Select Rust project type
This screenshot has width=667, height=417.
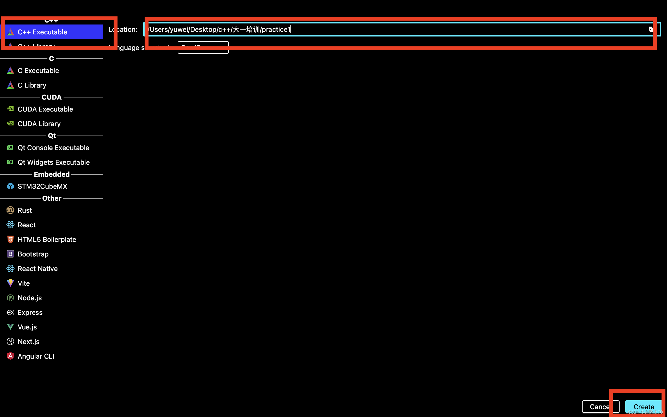pyautogui.click(x=24, y=210)
